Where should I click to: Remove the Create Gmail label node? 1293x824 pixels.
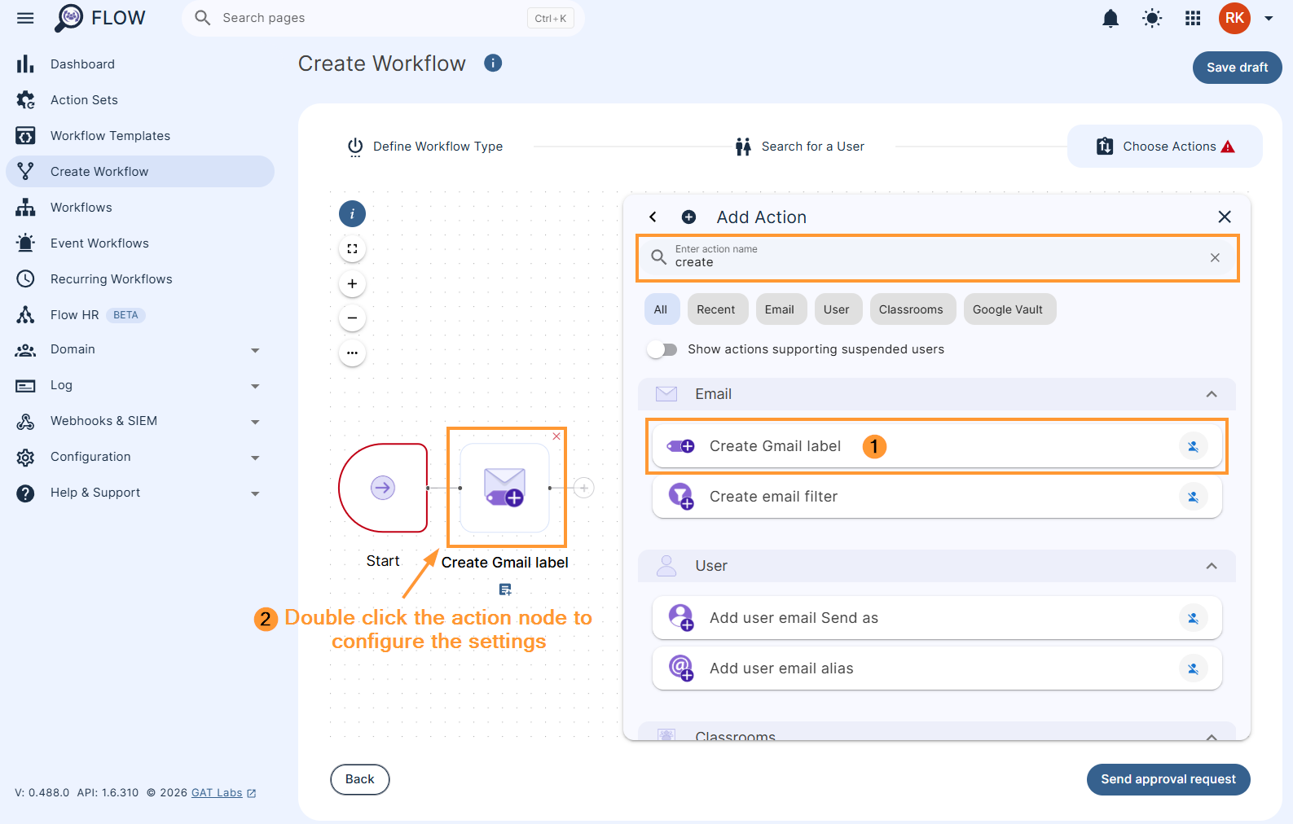point(556,436)
